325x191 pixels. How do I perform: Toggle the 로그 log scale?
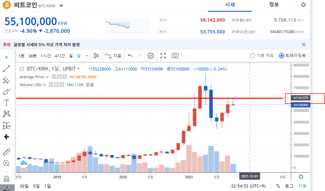click(289, 186)
